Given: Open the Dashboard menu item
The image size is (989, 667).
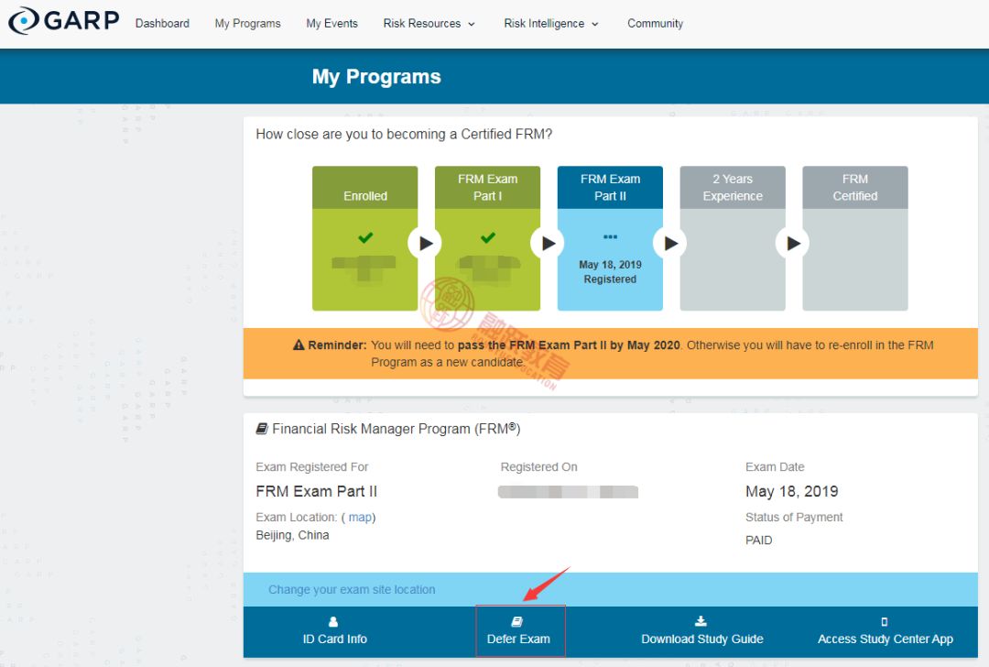Looking at the screenshot, I should point(162,24).
